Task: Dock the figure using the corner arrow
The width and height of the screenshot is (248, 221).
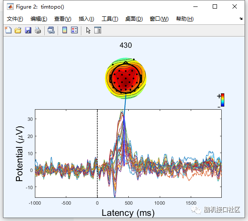Action: [241, 18]
